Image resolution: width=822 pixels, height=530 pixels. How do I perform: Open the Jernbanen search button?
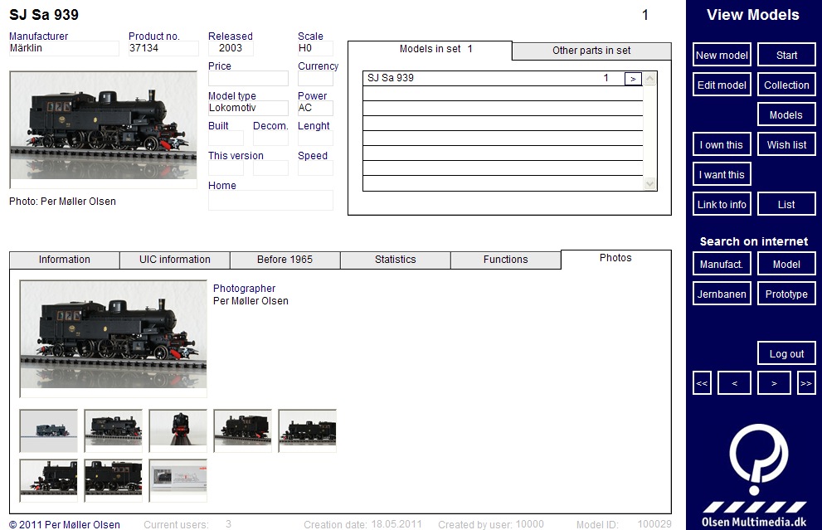722,294
